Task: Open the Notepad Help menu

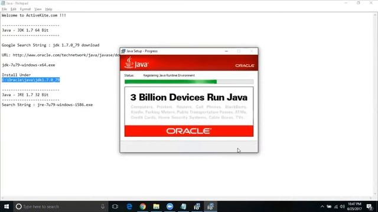Action: pyautogui.click(x=48, y=9)
